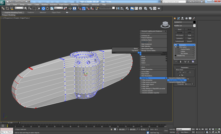
Task: Click Convert to Editable Poly
Action: pyautogui.click(x=177, y=80)
